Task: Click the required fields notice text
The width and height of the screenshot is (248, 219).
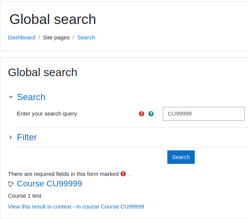Action: coord(63,174)
